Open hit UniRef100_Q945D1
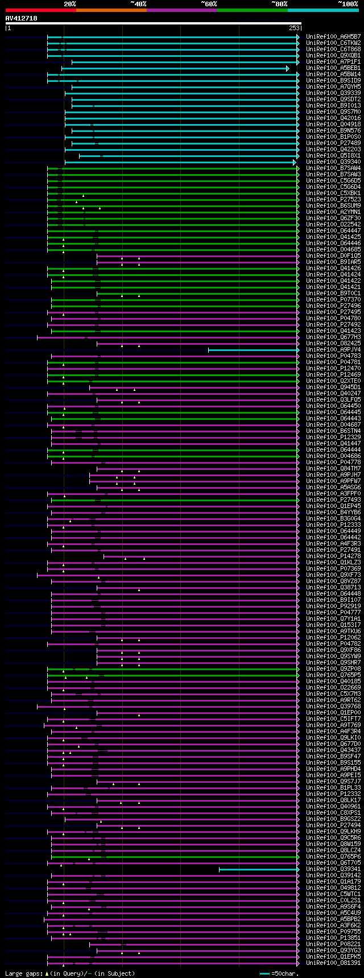This screenshot has width=364, height=978. [x=333, y=387]
